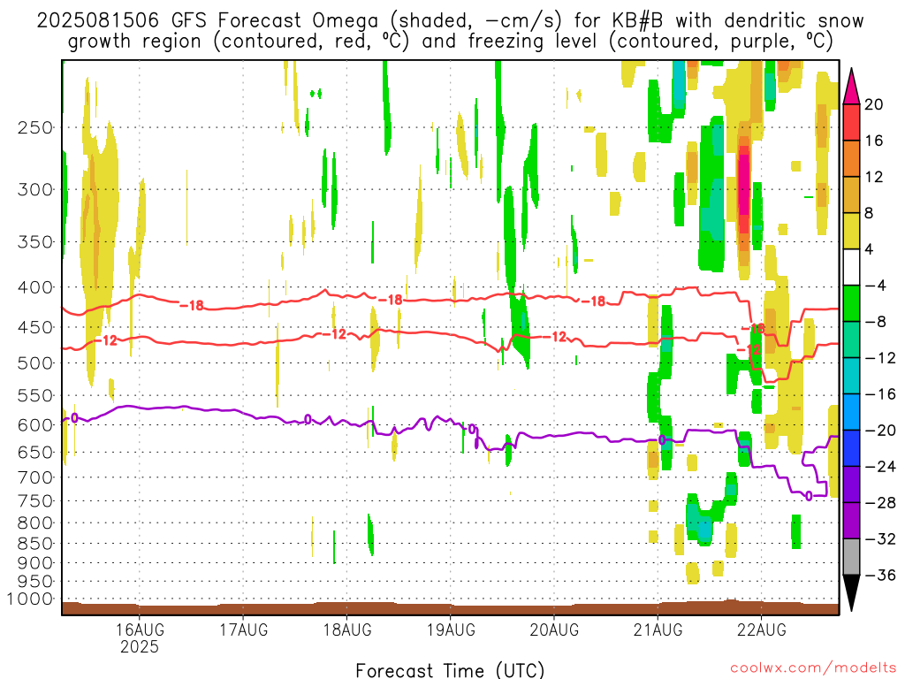Click the 500 pressure level label

pos(35,363)
